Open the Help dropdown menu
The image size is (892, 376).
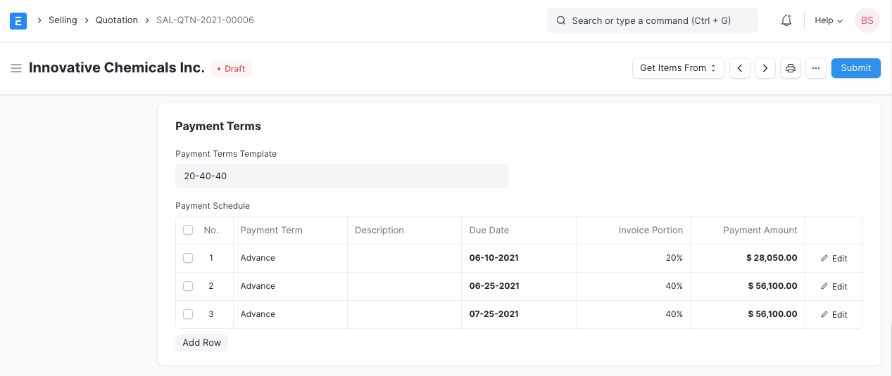[x=829, y=20]
